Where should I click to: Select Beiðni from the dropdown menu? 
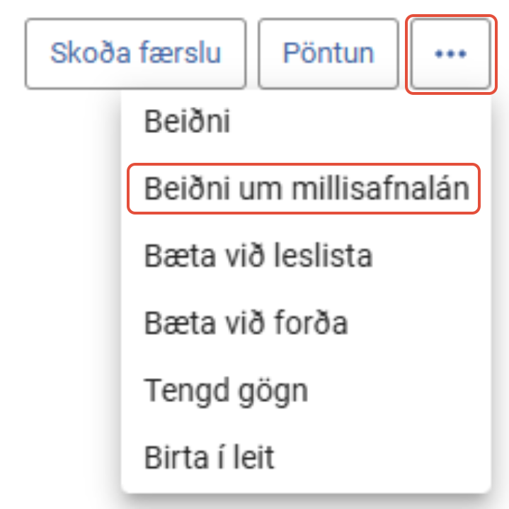[188, 122]
